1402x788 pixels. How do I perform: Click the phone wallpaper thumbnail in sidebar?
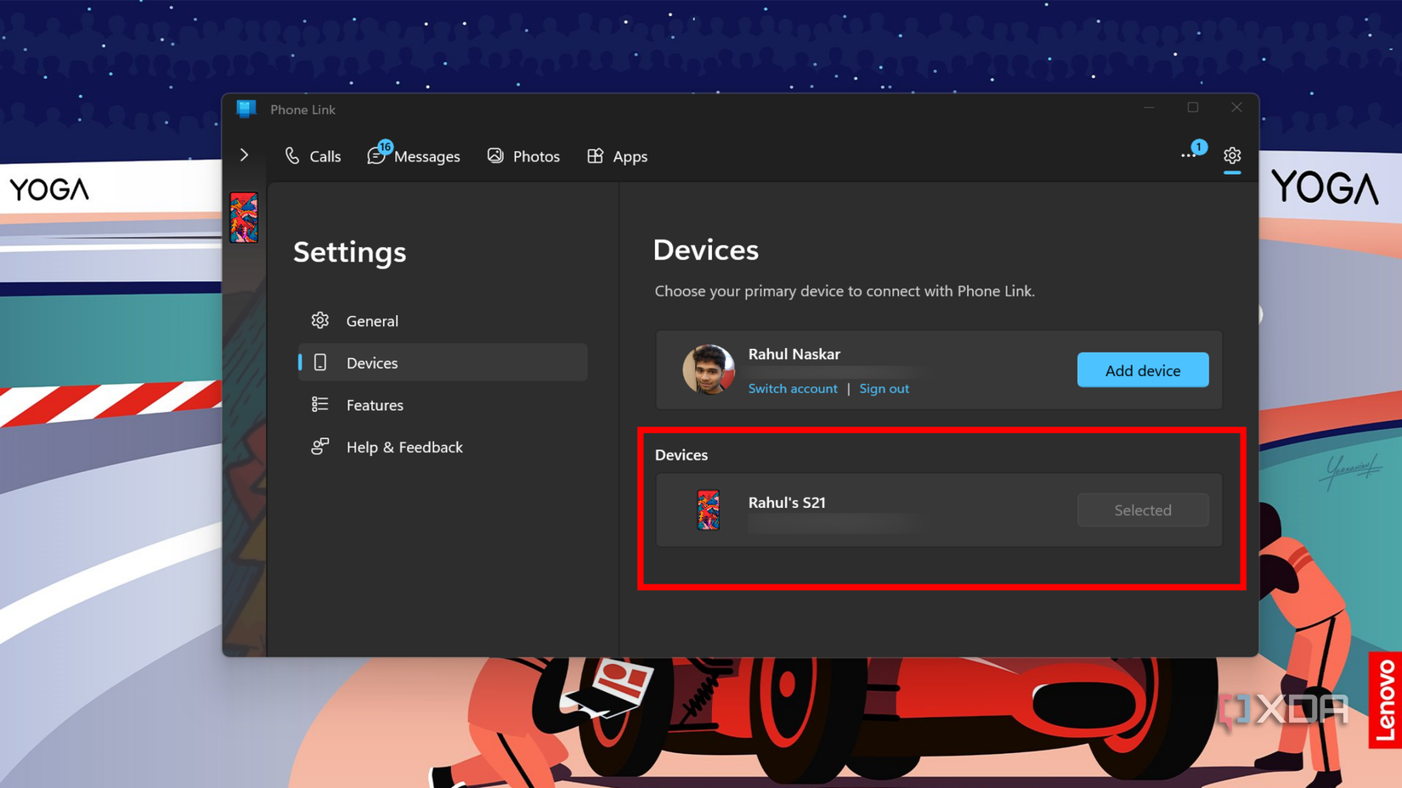244,217
